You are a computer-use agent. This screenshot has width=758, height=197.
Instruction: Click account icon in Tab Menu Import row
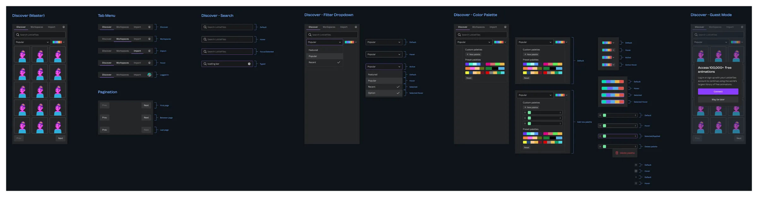pyautogui.click(x=149, y=51)
